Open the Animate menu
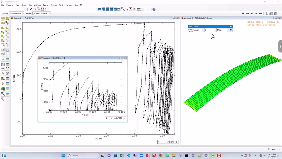This screenshot has width=282, height=159. [x=37, y=5]
